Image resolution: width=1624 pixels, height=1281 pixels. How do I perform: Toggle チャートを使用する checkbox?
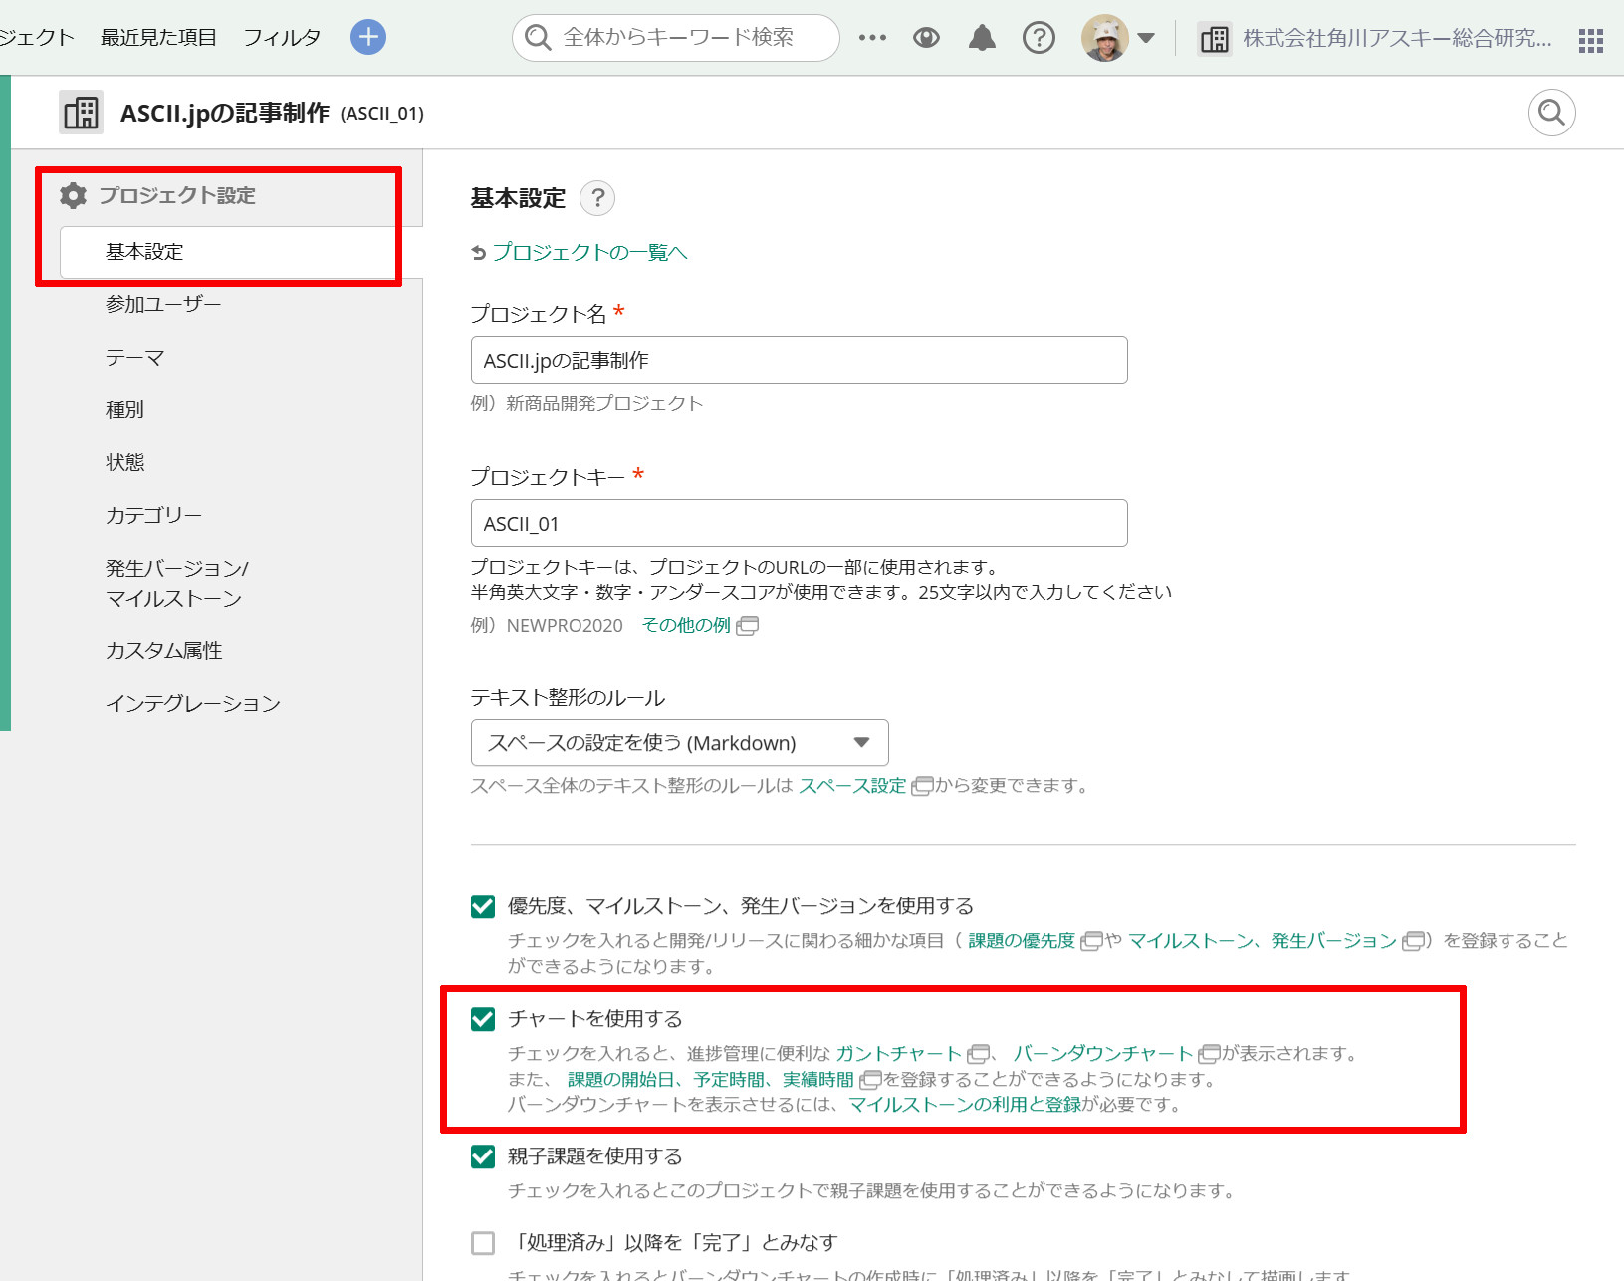point(483,1019)
